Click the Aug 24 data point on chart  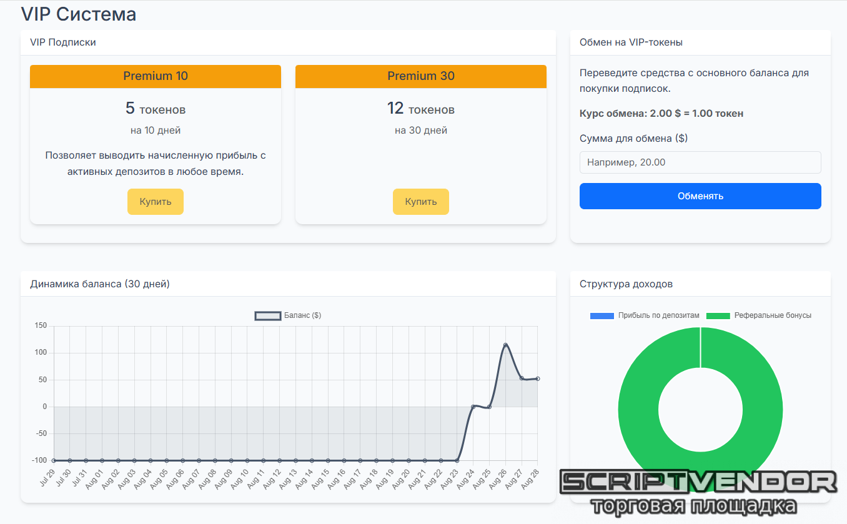473,407
